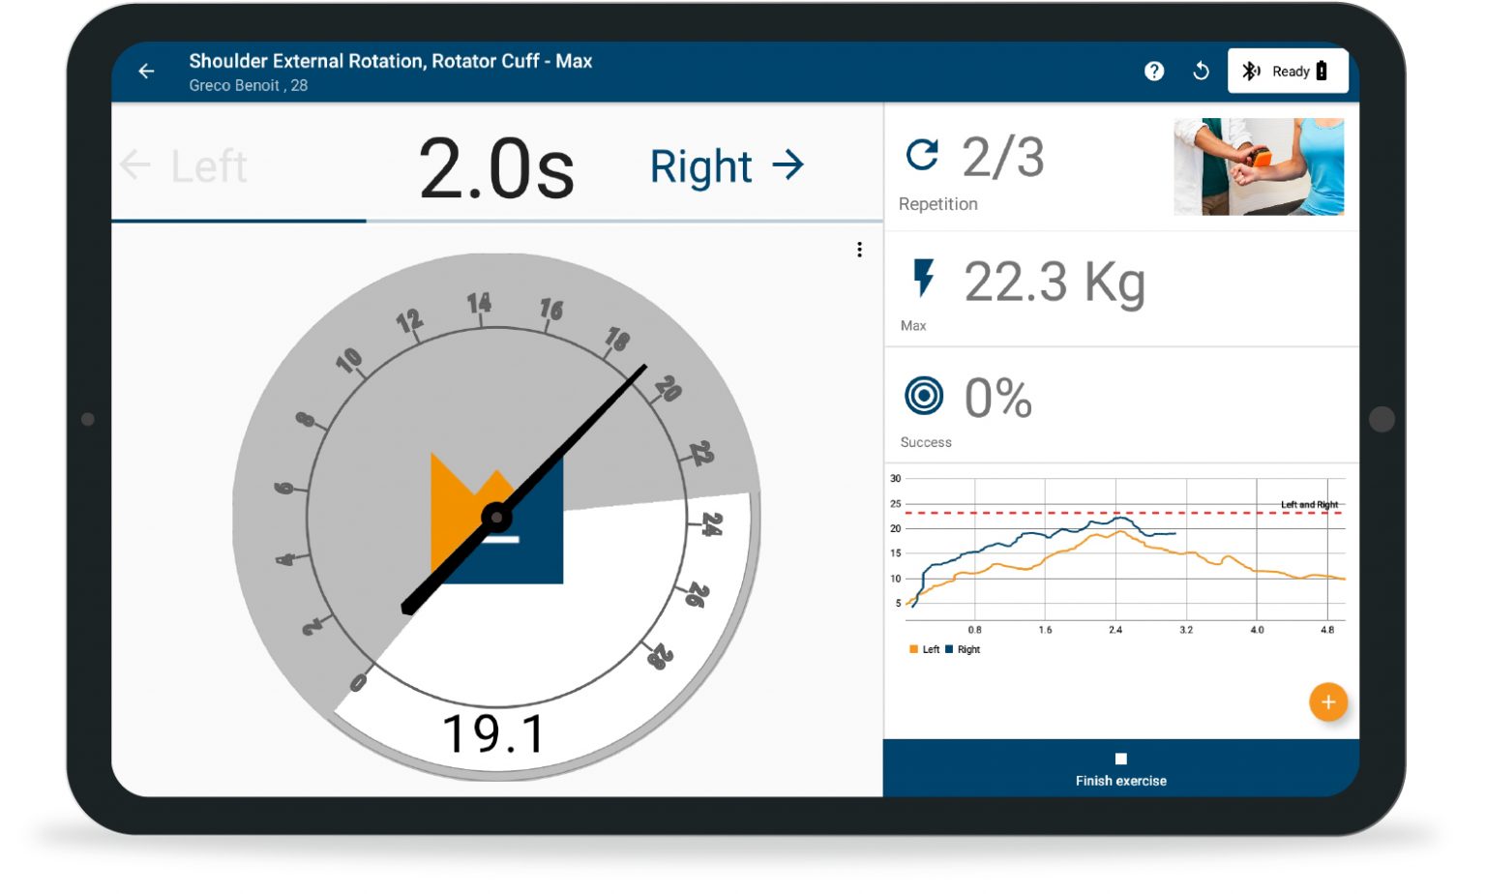Open the help question mark icon
Screen dimensions: 1486x894
[1153, 72]
